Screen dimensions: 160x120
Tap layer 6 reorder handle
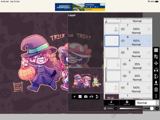[x=149, y=41]
